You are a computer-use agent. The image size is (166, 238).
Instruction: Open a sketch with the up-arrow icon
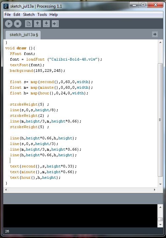coord(37,24)
